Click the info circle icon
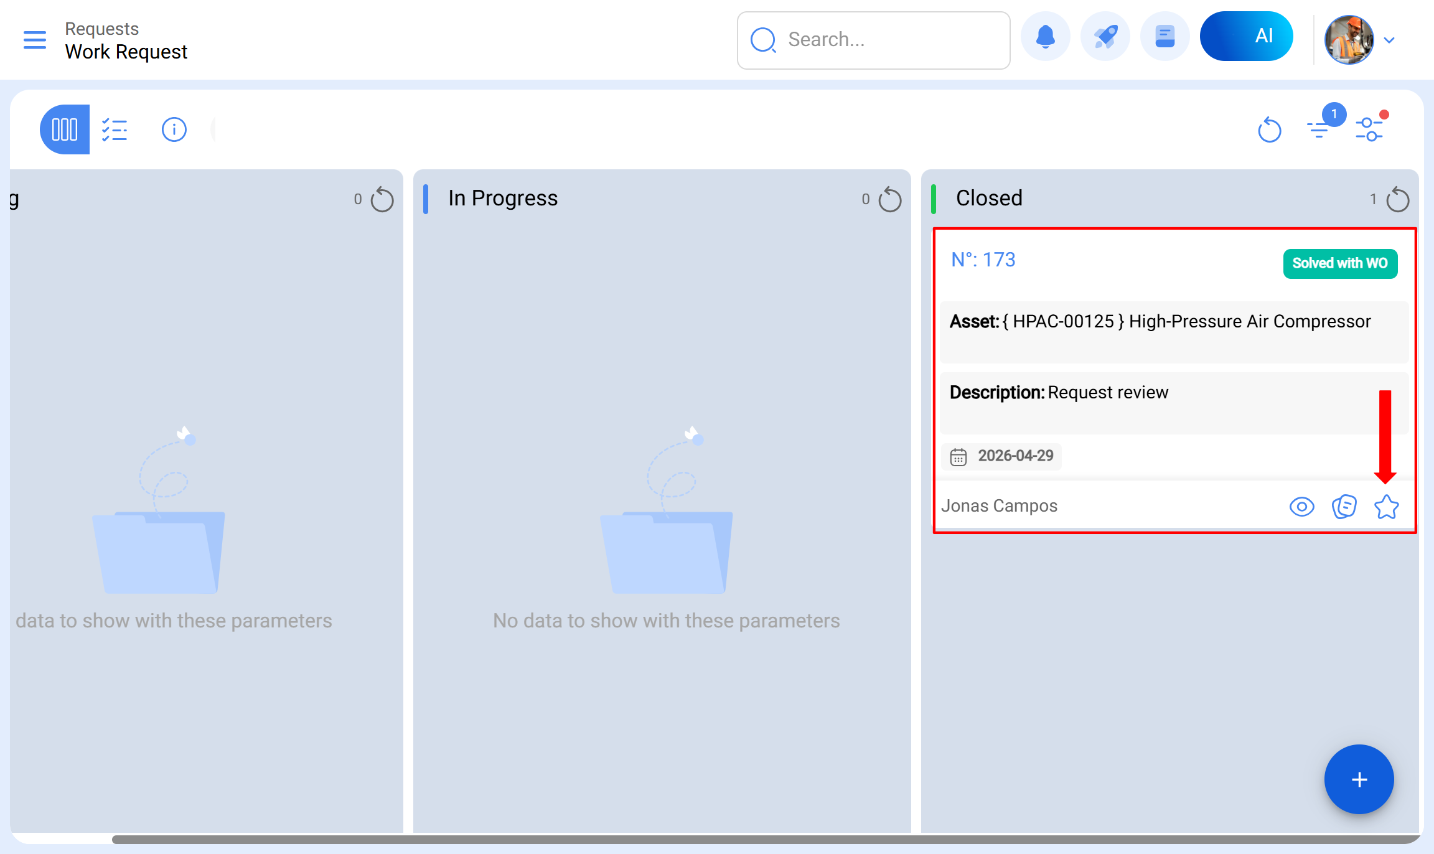Viewport: 1434px width, 854px height. click(x=174, y=129)
